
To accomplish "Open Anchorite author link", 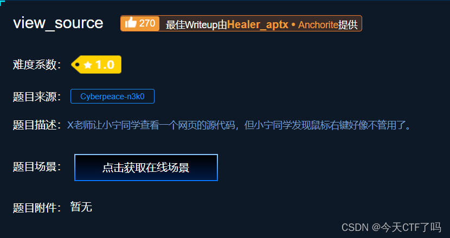I will click(x=318, y=25).
